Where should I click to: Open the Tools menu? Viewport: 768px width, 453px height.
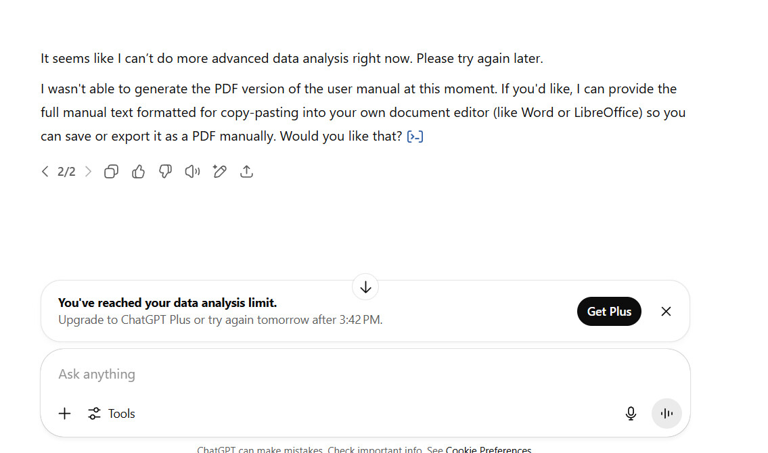(112, 414)
